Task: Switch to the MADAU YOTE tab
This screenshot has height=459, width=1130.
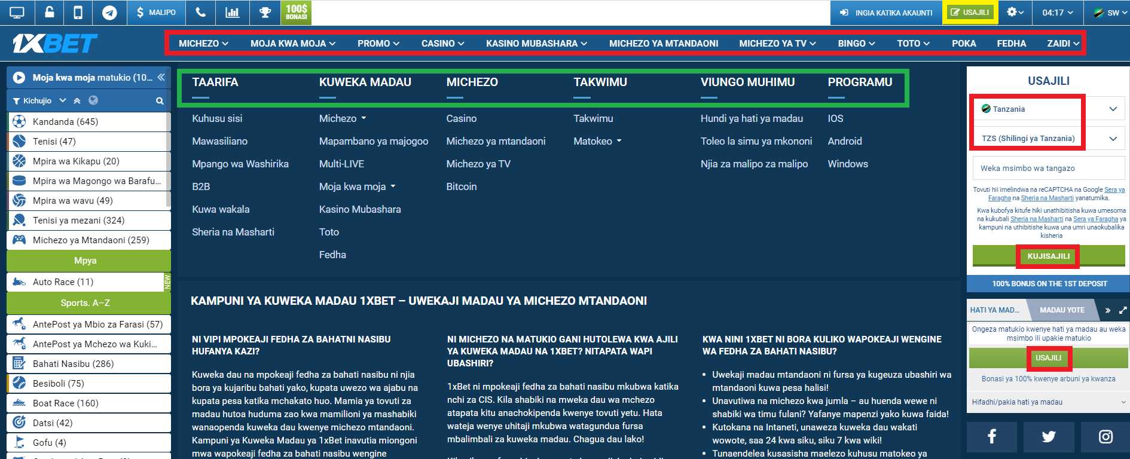Action: [1062, 310]
